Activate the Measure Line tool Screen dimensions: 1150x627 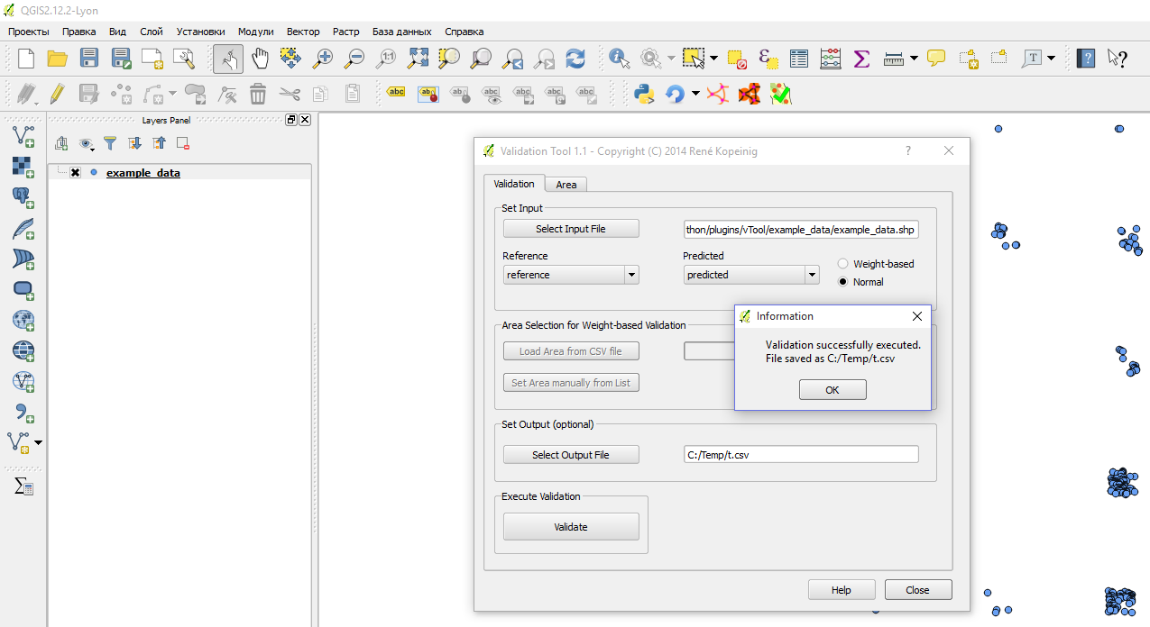(x=893, y=58)
